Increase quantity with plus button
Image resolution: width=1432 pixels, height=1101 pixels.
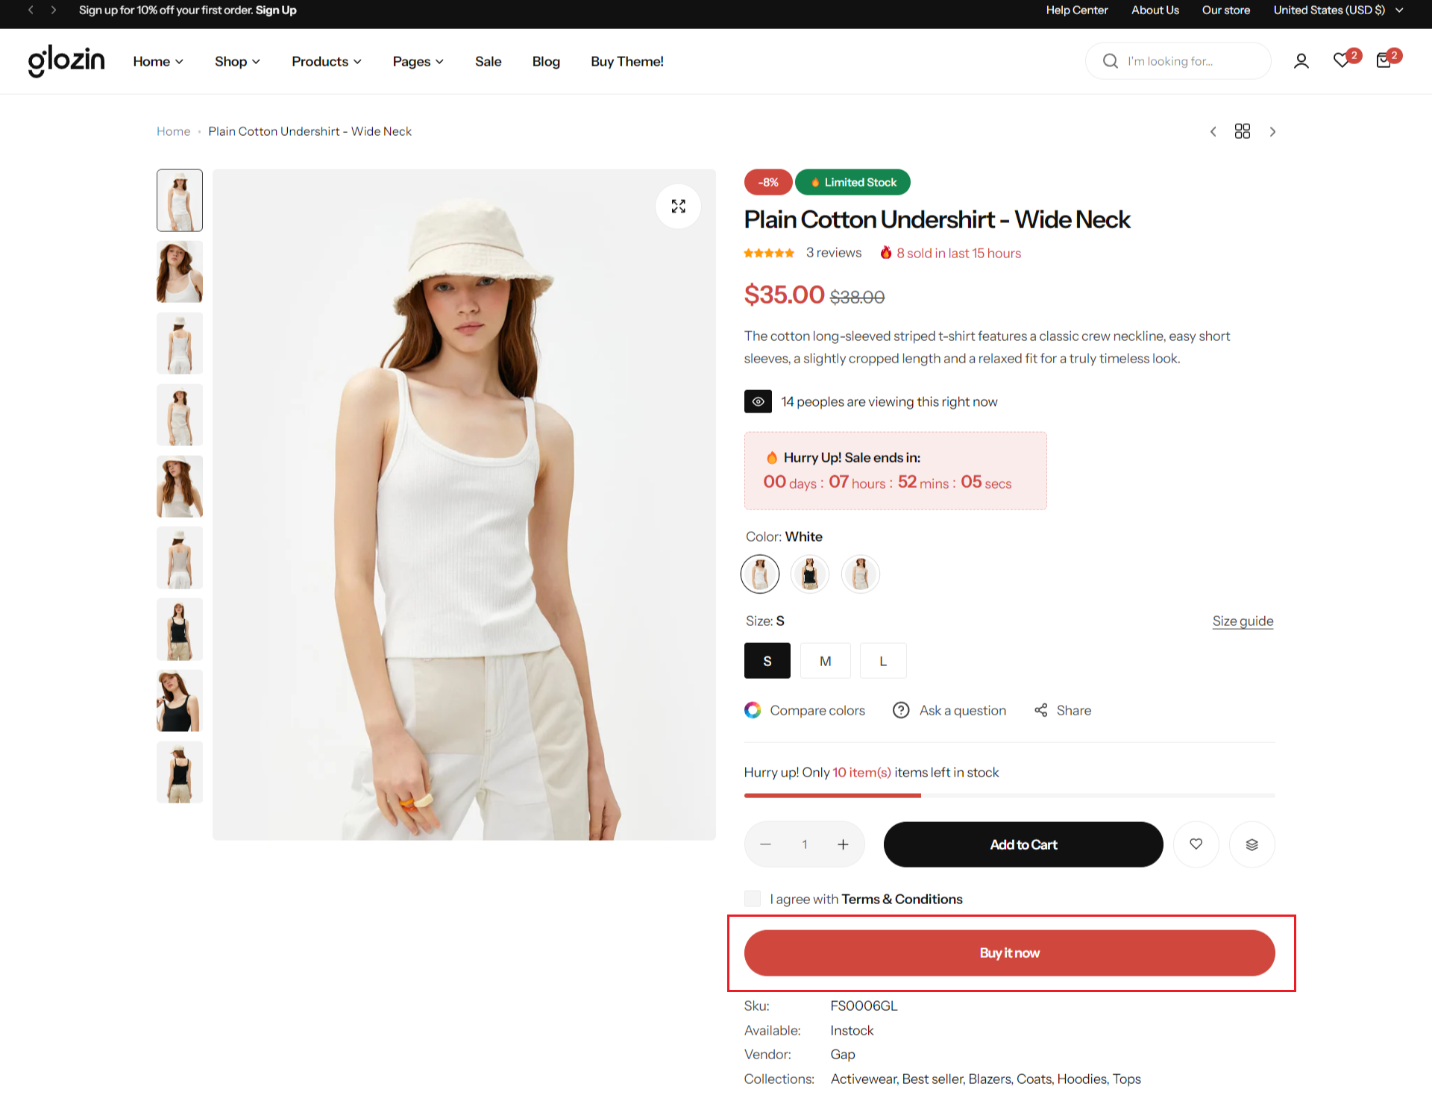click(843, 844)
